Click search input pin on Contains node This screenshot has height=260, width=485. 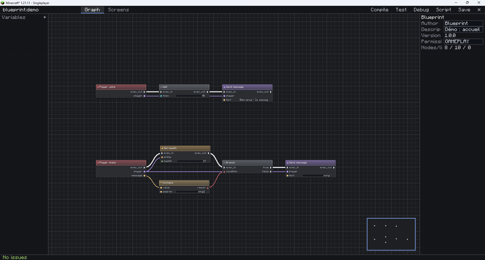pyautogui.click(x=161, y=192)
